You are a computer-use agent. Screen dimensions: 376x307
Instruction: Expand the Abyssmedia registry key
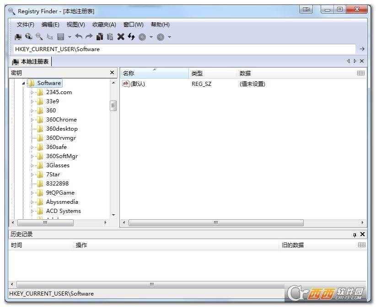[32, 201]
